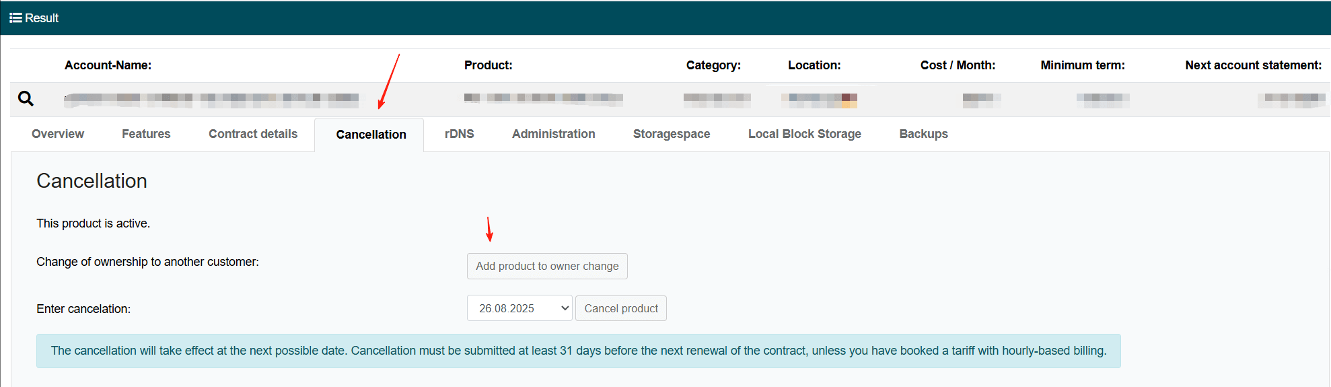Switch to the Features tab
Screen dimensions: 1331x387
coord(146,134)
